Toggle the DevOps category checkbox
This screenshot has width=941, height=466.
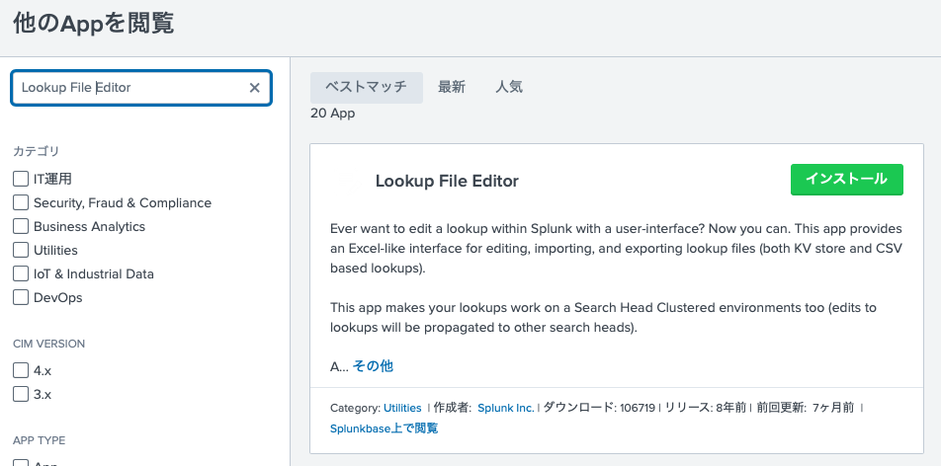pos(21,297)
